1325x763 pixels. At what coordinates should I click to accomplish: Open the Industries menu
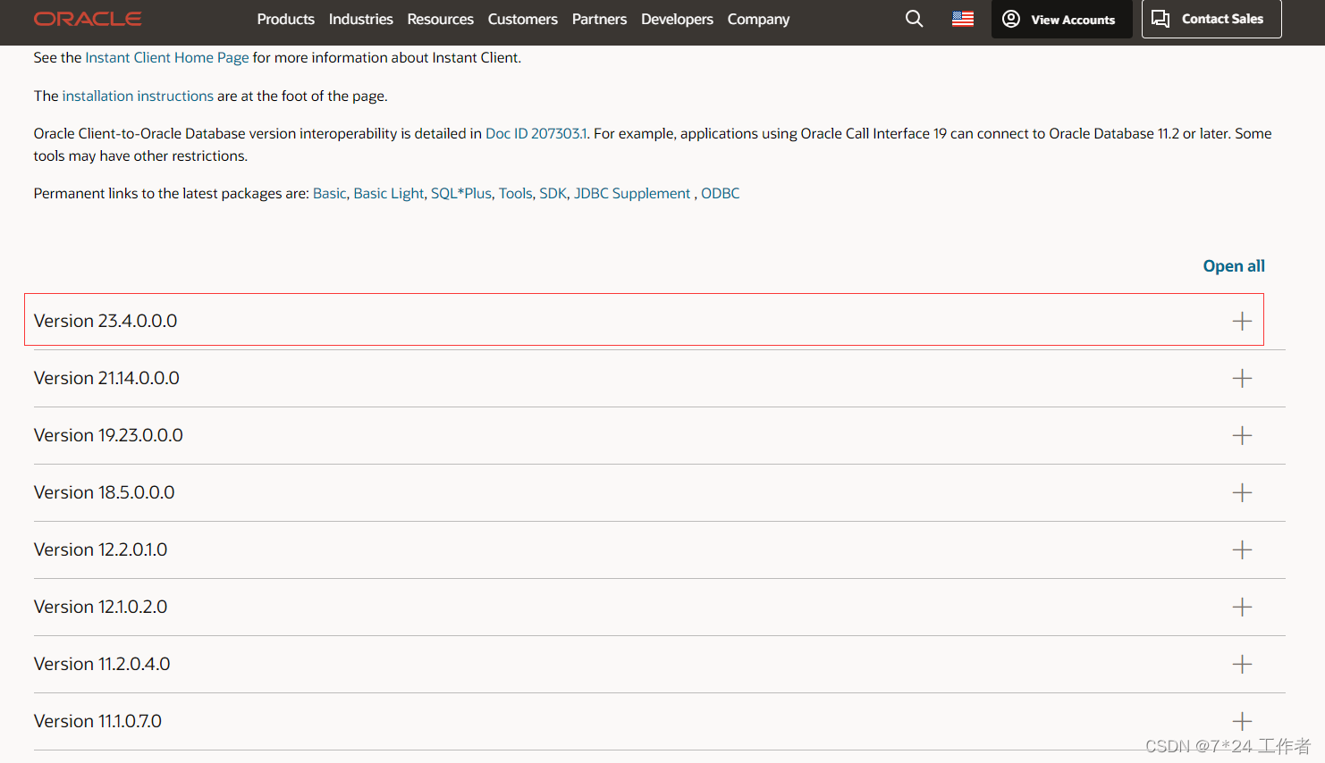tap(361, 19)
